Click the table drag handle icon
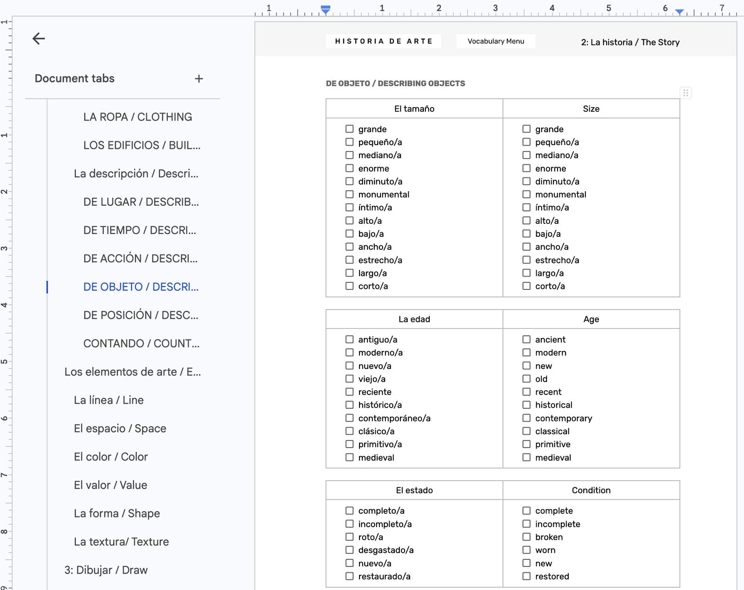 click(x=685, y=93)
